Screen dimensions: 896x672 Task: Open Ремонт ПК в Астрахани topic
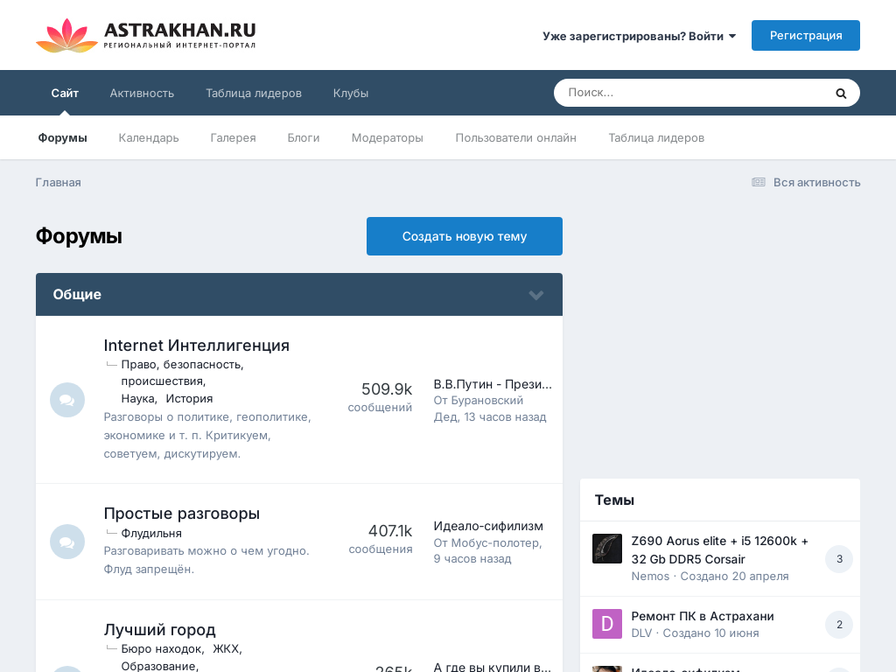click(702, 616)
